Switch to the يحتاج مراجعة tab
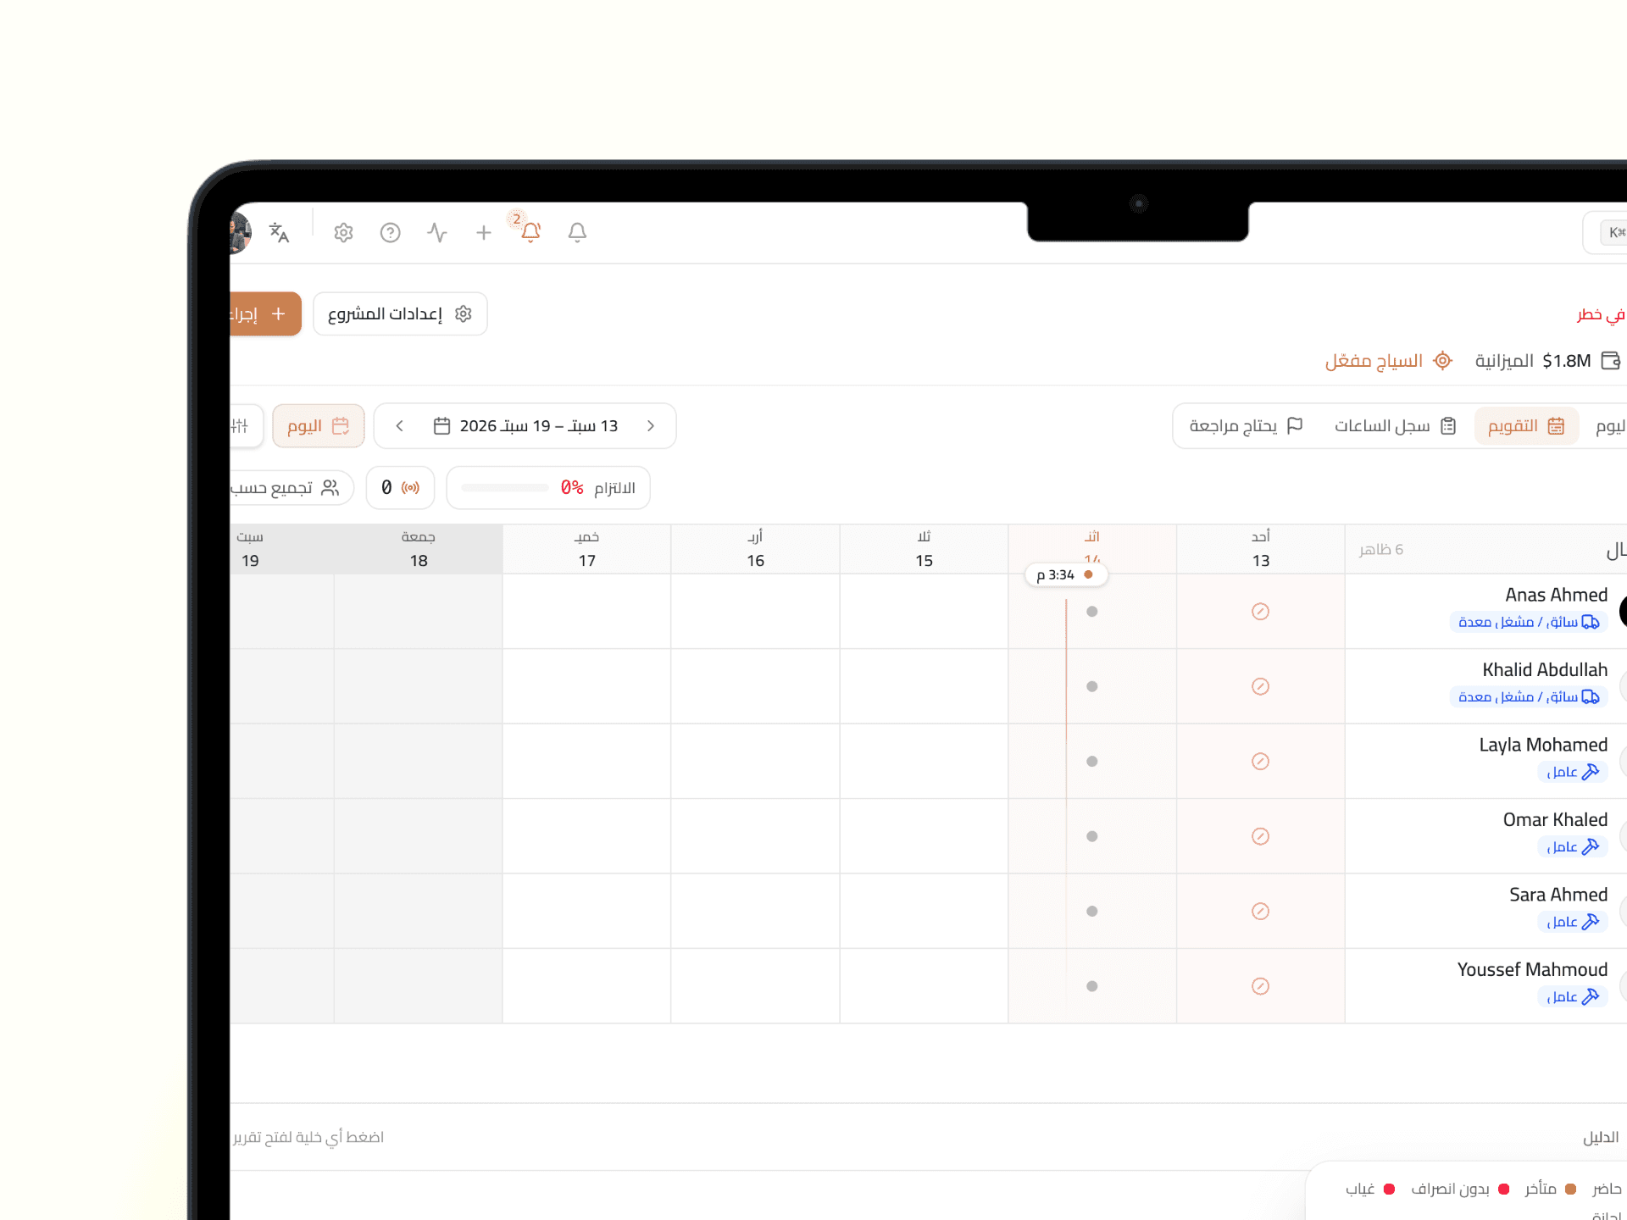The image size is (1627, 1220). tap(1246, 425)
